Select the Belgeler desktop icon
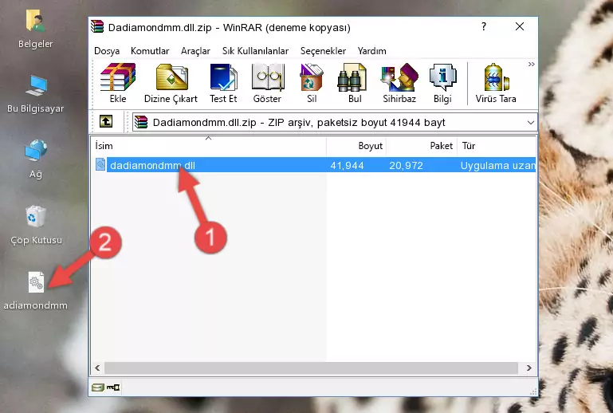This screenshot has height=413, width=613. [36, 29]
